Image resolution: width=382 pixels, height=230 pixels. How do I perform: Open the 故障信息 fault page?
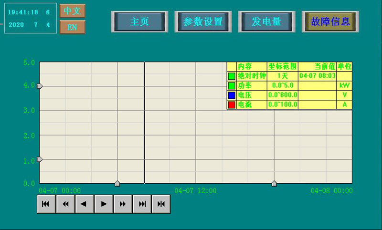point(330,22)
